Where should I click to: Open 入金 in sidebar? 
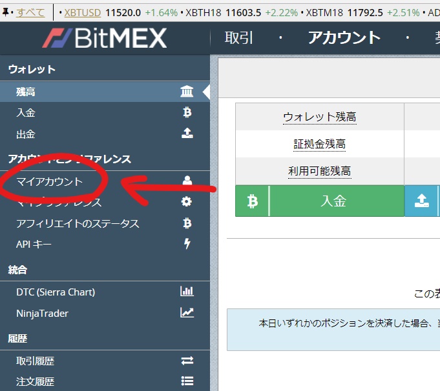click(x=105, y=113)
